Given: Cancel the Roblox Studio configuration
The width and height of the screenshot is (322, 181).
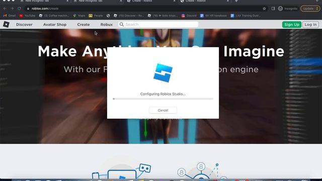Looking at the screenshot, I should click(163, 110).
